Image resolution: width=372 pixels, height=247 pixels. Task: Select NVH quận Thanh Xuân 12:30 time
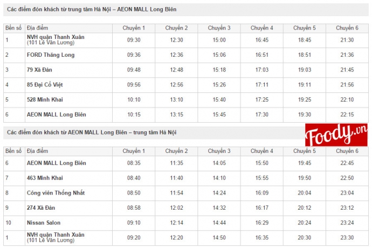[176, 40]
